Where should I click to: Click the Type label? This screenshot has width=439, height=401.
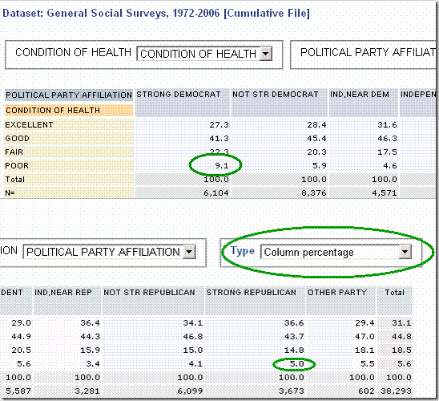pyautogui.click(x=243, y=251)
